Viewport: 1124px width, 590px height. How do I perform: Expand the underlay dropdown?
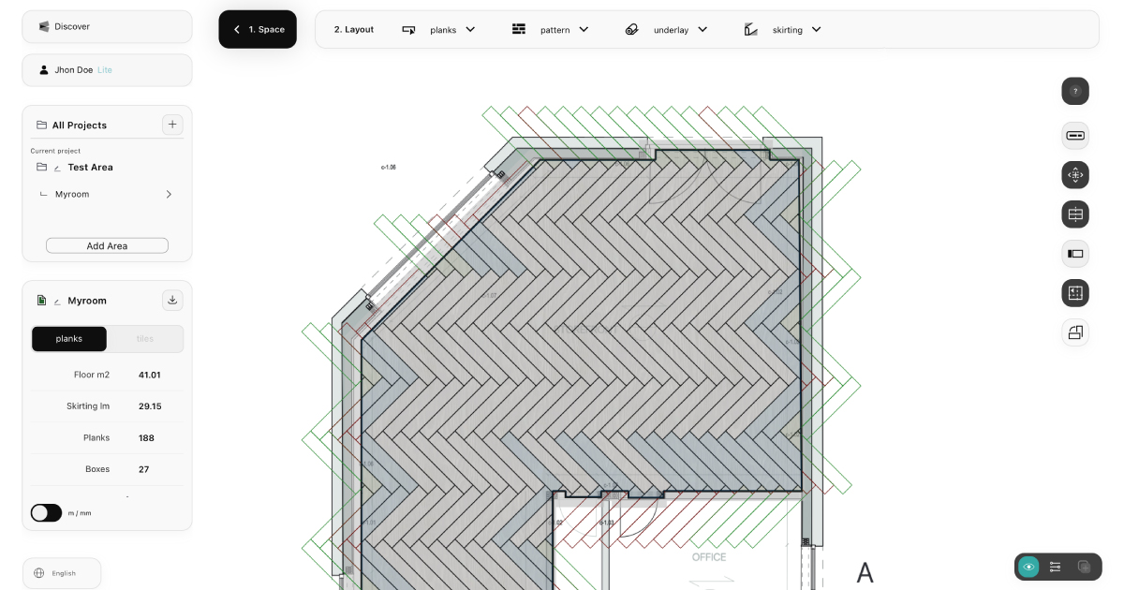pos(666,30)
